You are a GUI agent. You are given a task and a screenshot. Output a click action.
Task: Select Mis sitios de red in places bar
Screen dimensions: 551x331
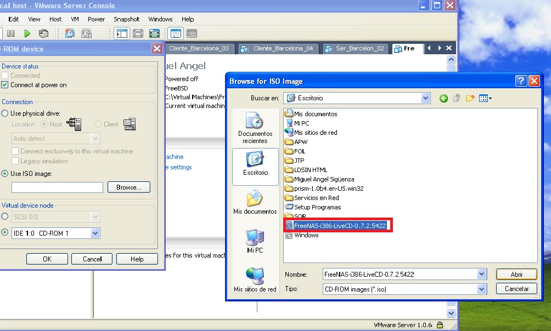pyautogui.click(x=255, y=279)
